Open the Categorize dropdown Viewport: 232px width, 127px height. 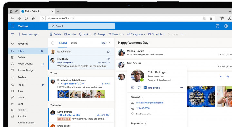tap(136, 34)
